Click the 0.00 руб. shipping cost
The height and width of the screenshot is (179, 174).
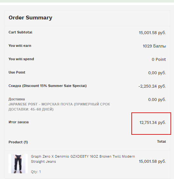point(157,100)
